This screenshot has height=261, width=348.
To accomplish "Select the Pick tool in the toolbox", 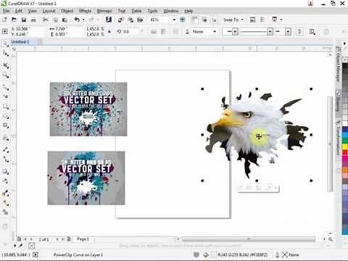I will tap(5, 43).
